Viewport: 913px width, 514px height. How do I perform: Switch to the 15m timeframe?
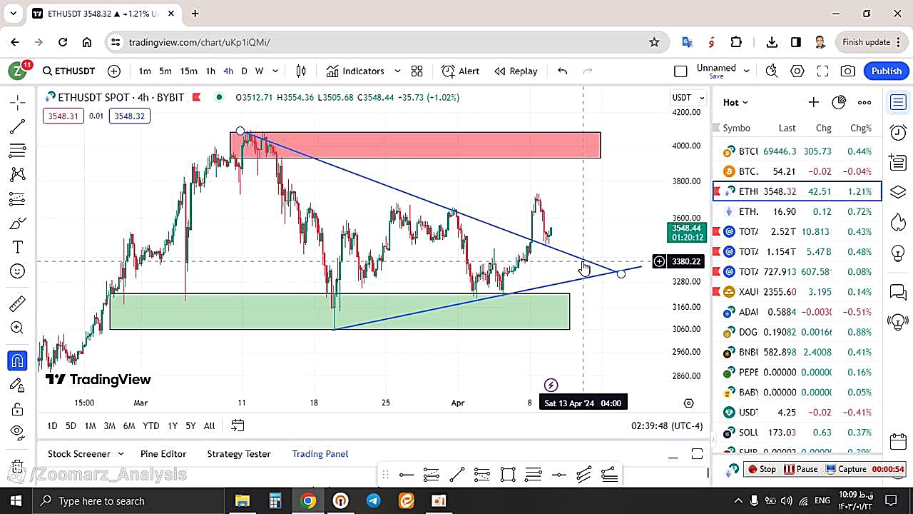coord(188,71)
